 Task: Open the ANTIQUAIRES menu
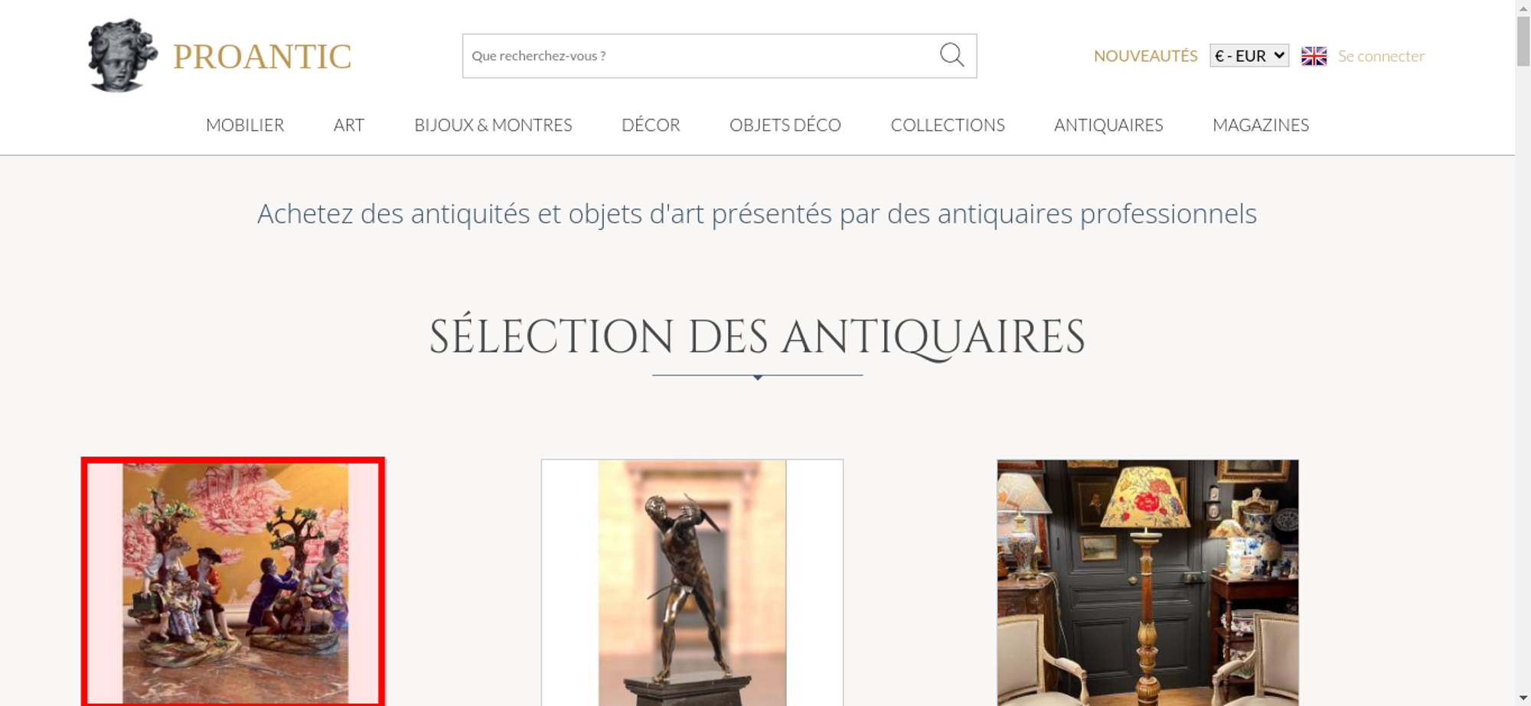click(1108, 125)
